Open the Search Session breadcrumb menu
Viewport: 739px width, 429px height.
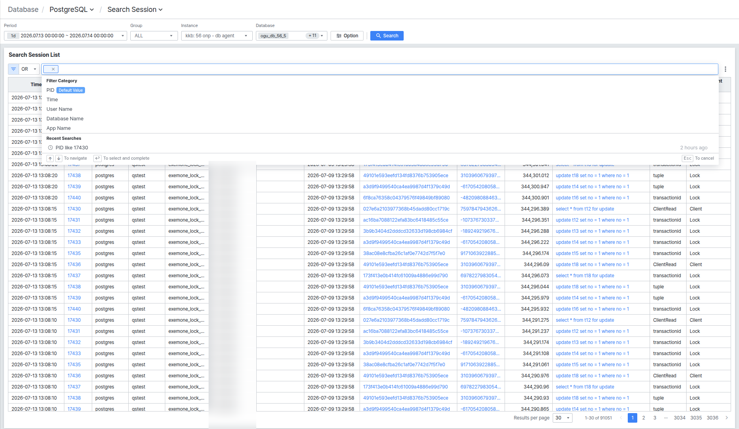[135, 10]
